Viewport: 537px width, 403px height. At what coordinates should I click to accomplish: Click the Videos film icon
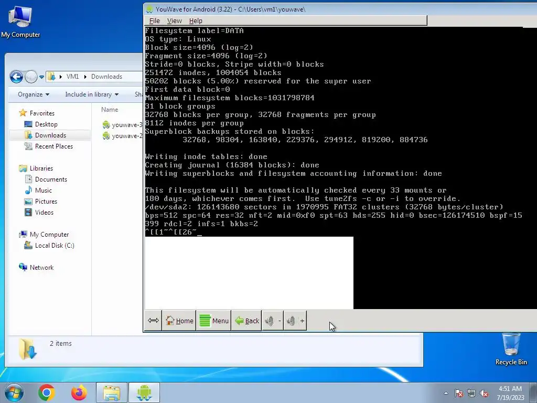tap(28, 212)
